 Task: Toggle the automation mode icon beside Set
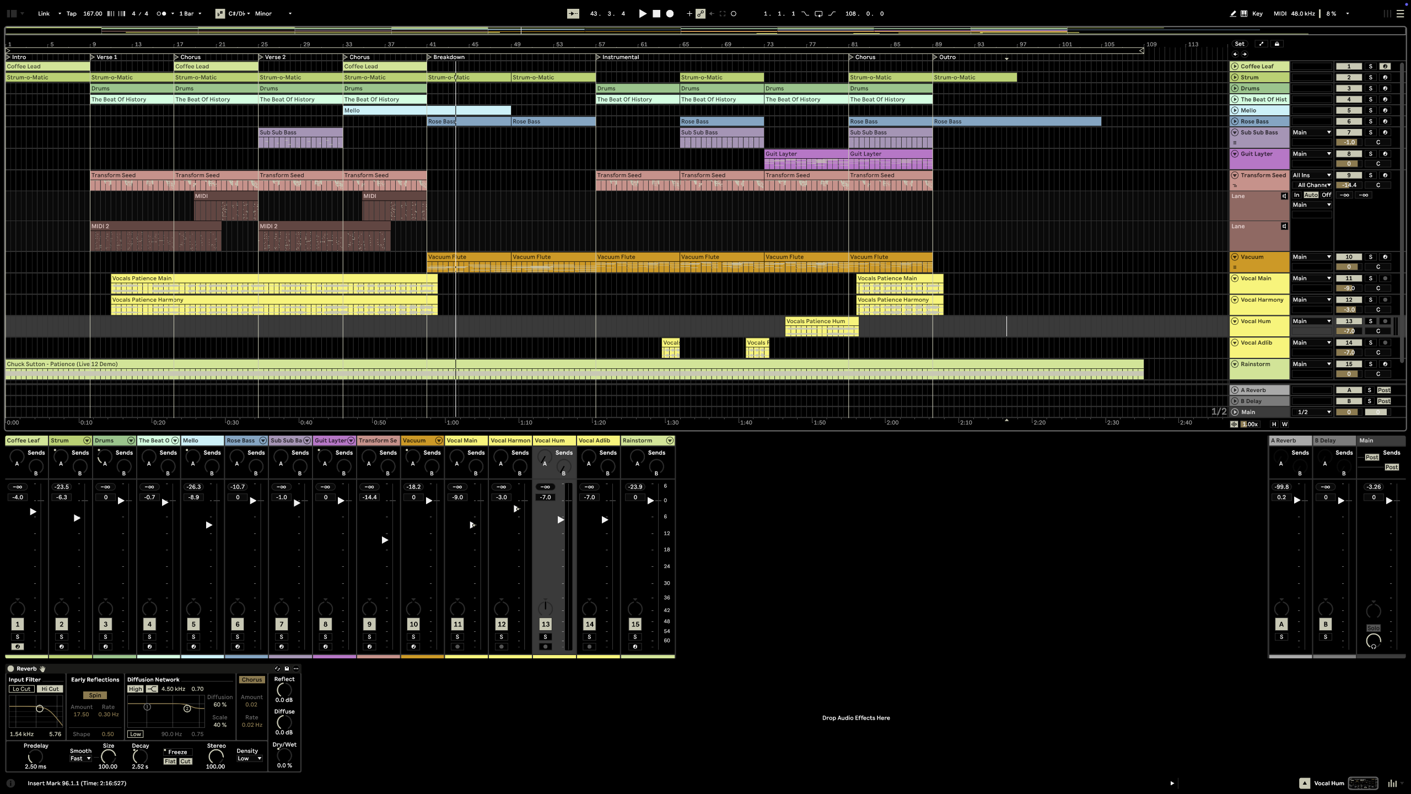pos(1261,44)
